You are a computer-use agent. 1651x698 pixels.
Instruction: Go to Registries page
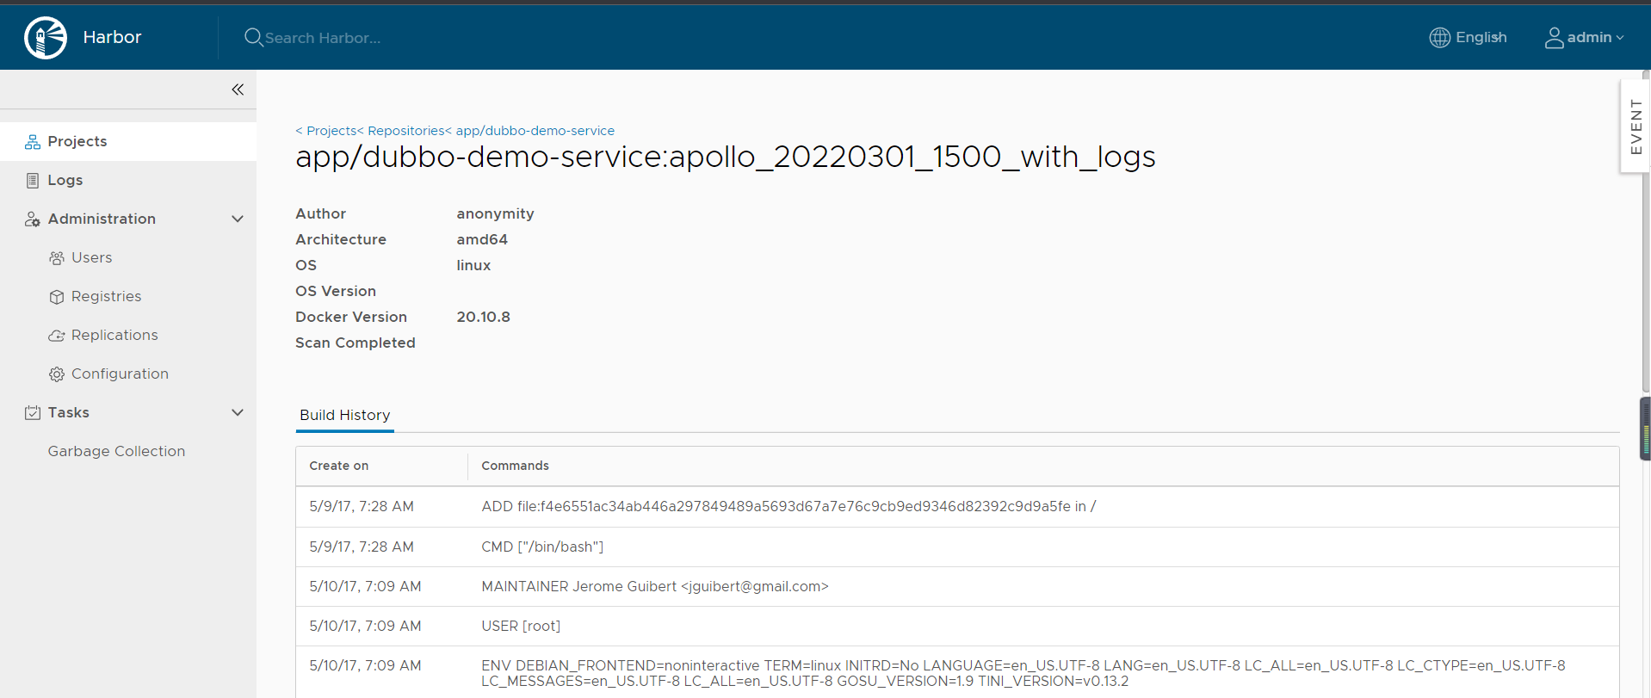point(106,296)
